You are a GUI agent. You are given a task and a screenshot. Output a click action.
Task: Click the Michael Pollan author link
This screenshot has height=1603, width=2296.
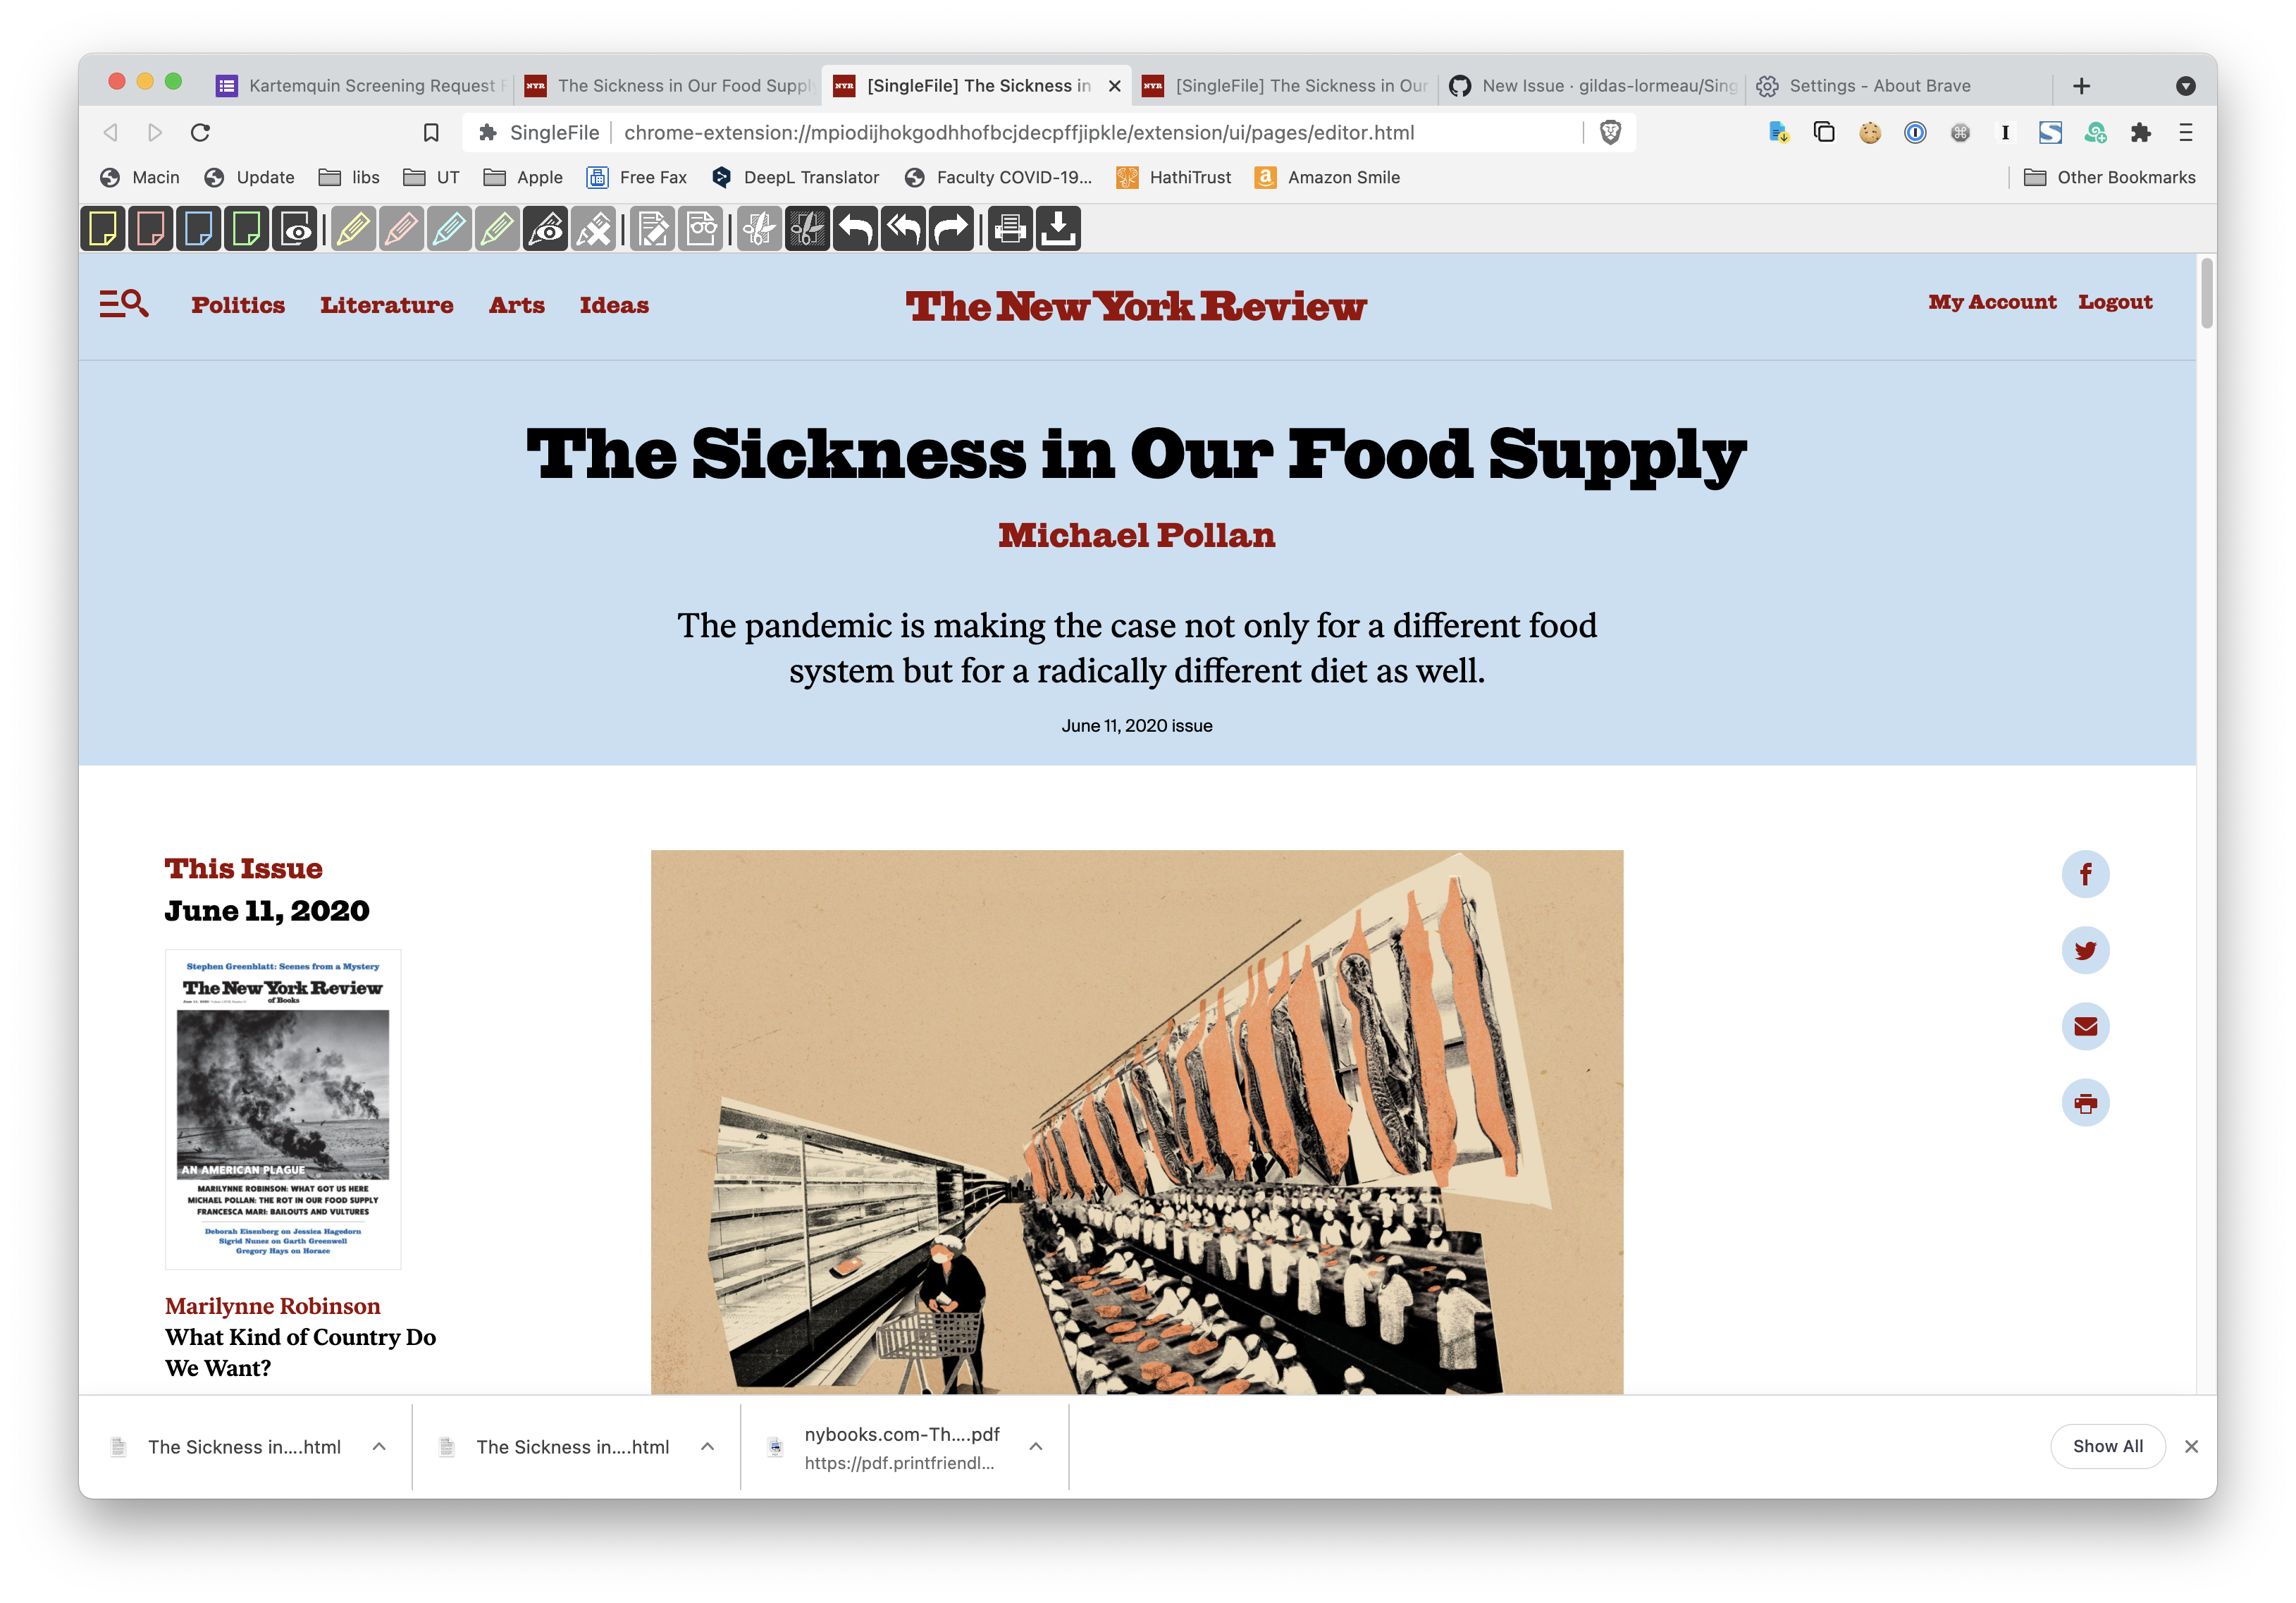(x=1137, y=536)
